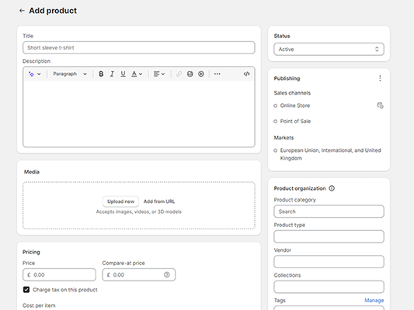Click the insert image icon
Screen dimensions: 414x310
pos(190,74)
